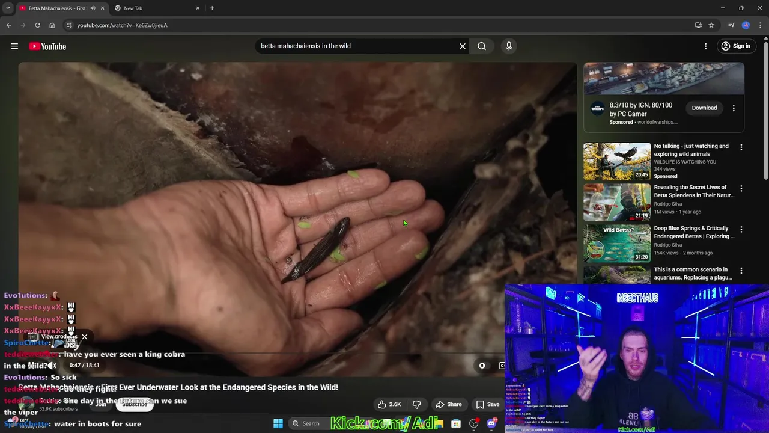The height and width of the screenshot is (433, 769).
Task: Open browser profile avatar
Action: (746, 25)
